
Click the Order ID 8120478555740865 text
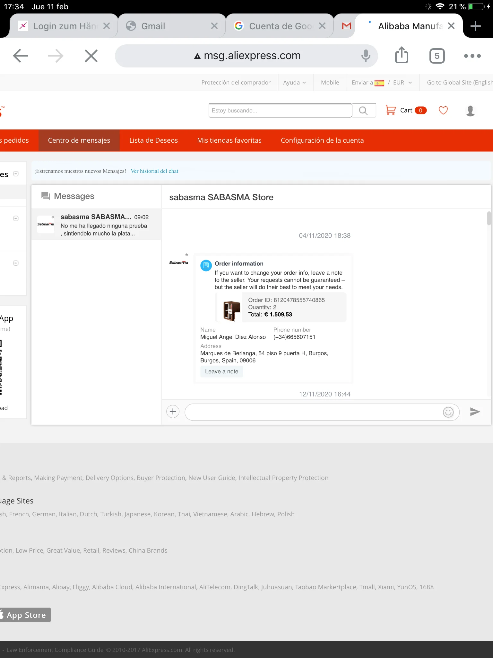286,300
